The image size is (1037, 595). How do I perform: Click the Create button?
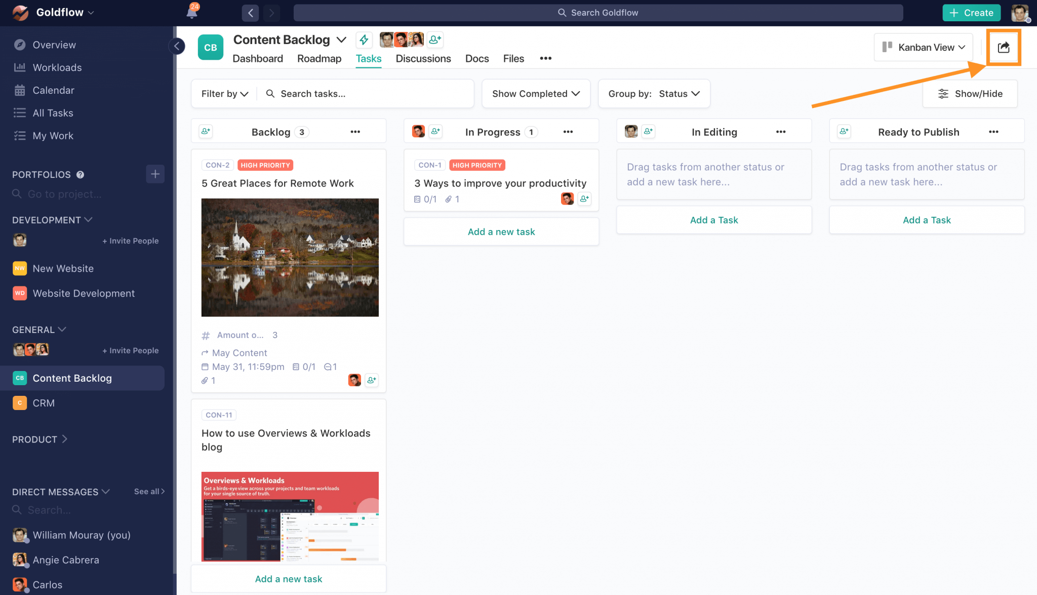point(971,12)
